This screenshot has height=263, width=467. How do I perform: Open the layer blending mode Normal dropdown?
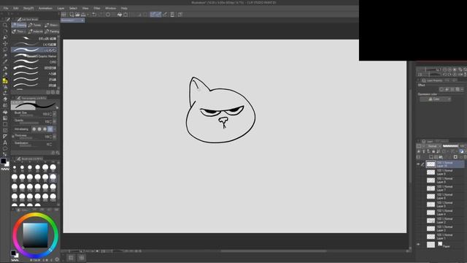(434, 146)
